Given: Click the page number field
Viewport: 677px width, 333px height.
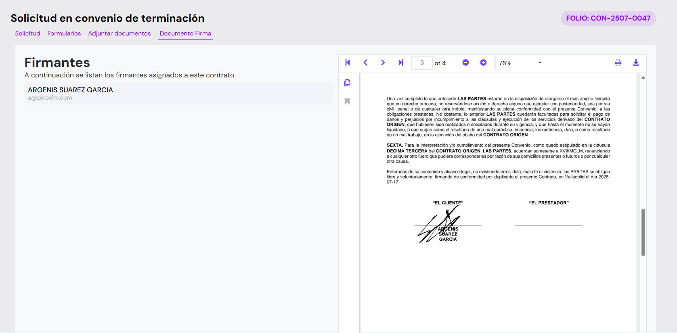Looking at the screenshot, I should pyautogui.click(x=422, y=63).
